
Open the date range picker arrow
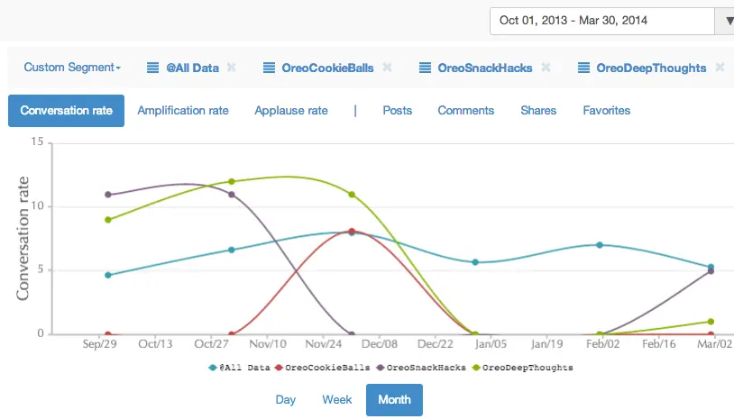click(x=725, y=21)
